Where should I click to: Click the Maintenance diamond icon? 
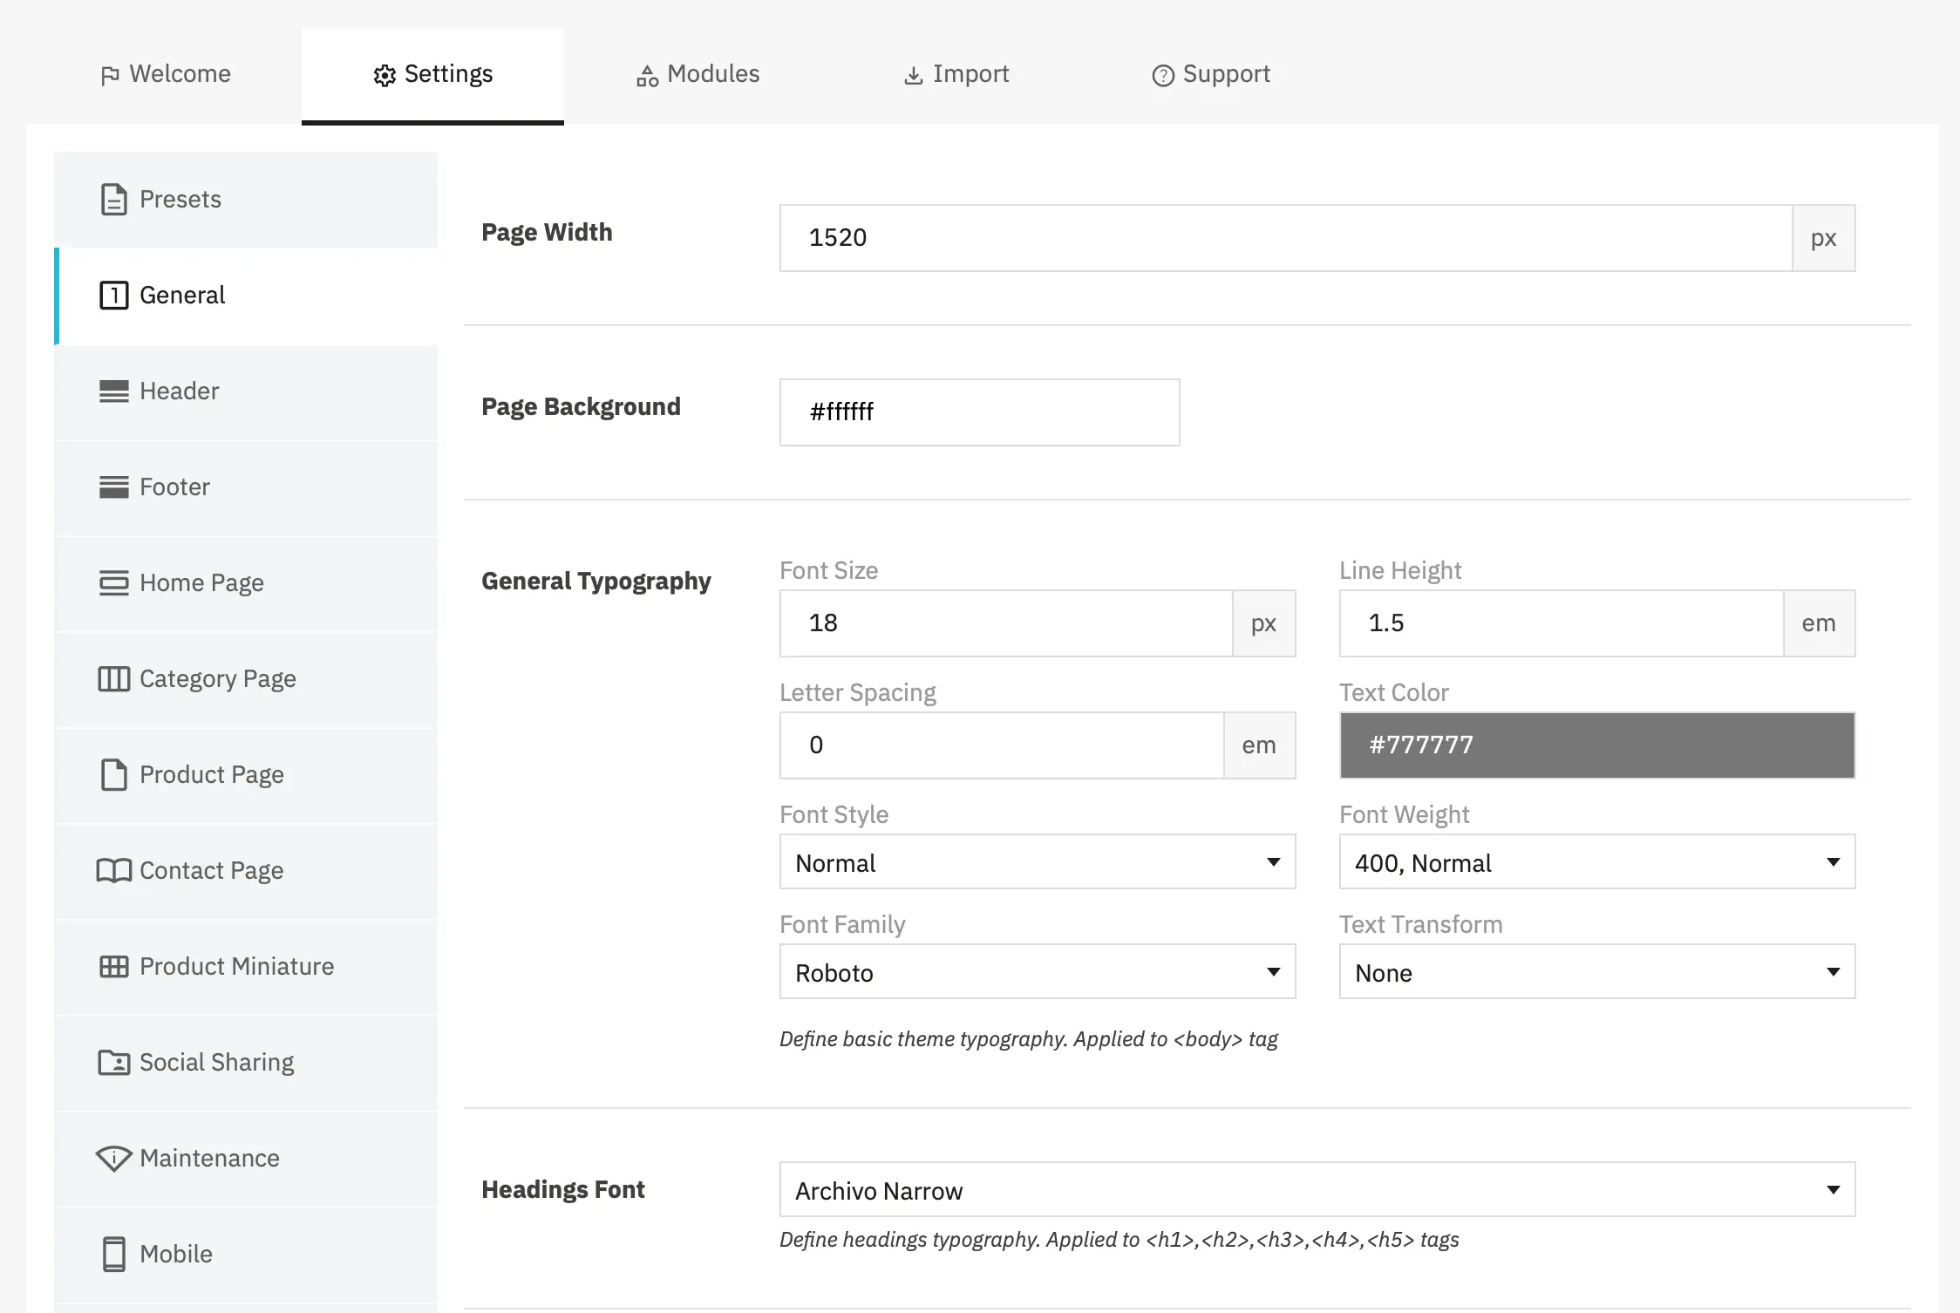tap(114, 1159)
